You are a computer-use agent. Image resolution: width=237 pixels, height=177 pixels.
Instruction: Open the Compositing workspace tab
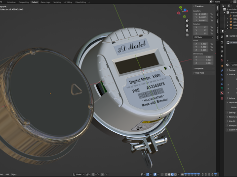(x=24, y=2)
